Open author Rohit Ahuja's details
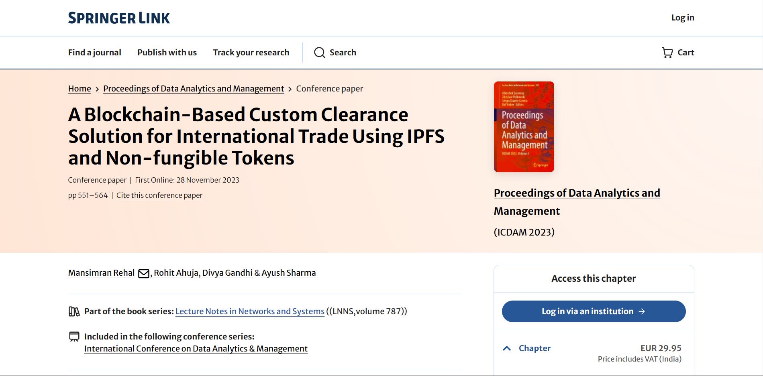This screenshot has height=376, width=763. [176, 273]
